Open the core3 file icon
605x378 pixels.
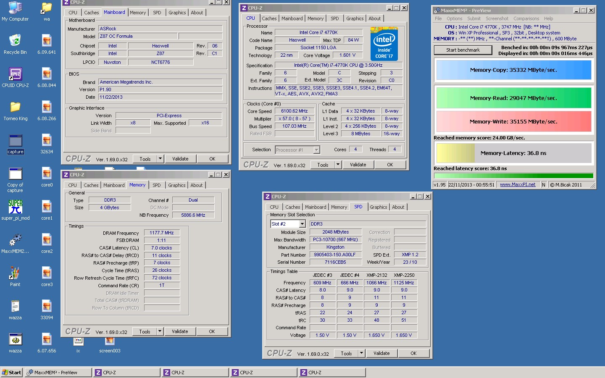47,276
